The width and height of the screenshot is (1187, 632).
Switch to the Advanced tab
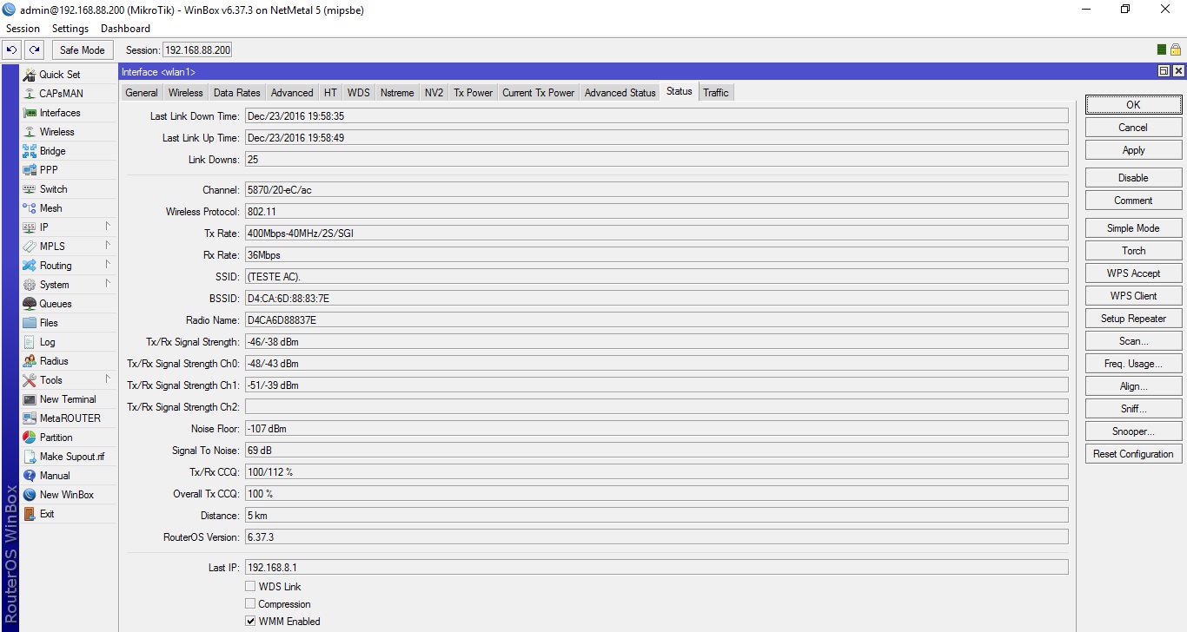[292, 93]
